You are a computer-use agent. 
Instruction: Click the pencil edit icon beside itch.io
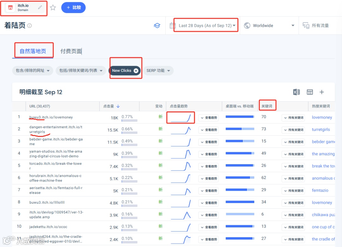[x=40, y=7]
